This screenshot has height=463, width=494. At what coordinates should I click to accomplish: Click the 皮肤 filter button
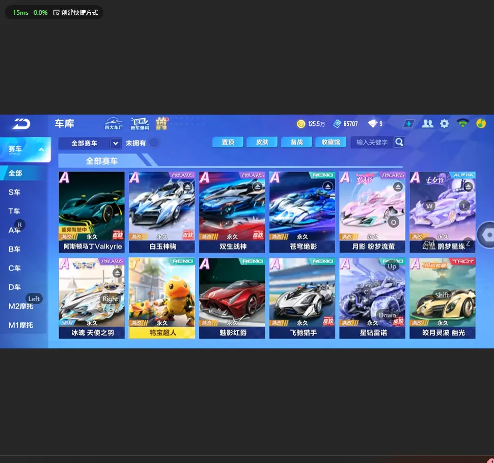click(x=262, y=142)
